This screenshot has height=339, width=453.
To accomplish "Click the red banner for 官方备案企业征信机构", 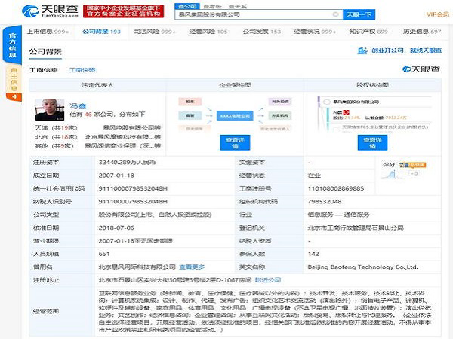I will point(123,11).
